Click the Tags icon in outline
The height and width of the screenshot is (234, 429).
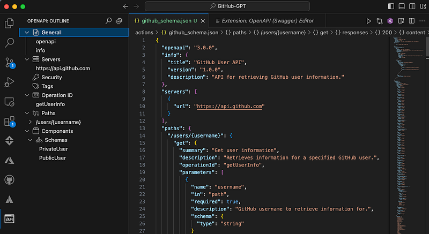point(36,86)
